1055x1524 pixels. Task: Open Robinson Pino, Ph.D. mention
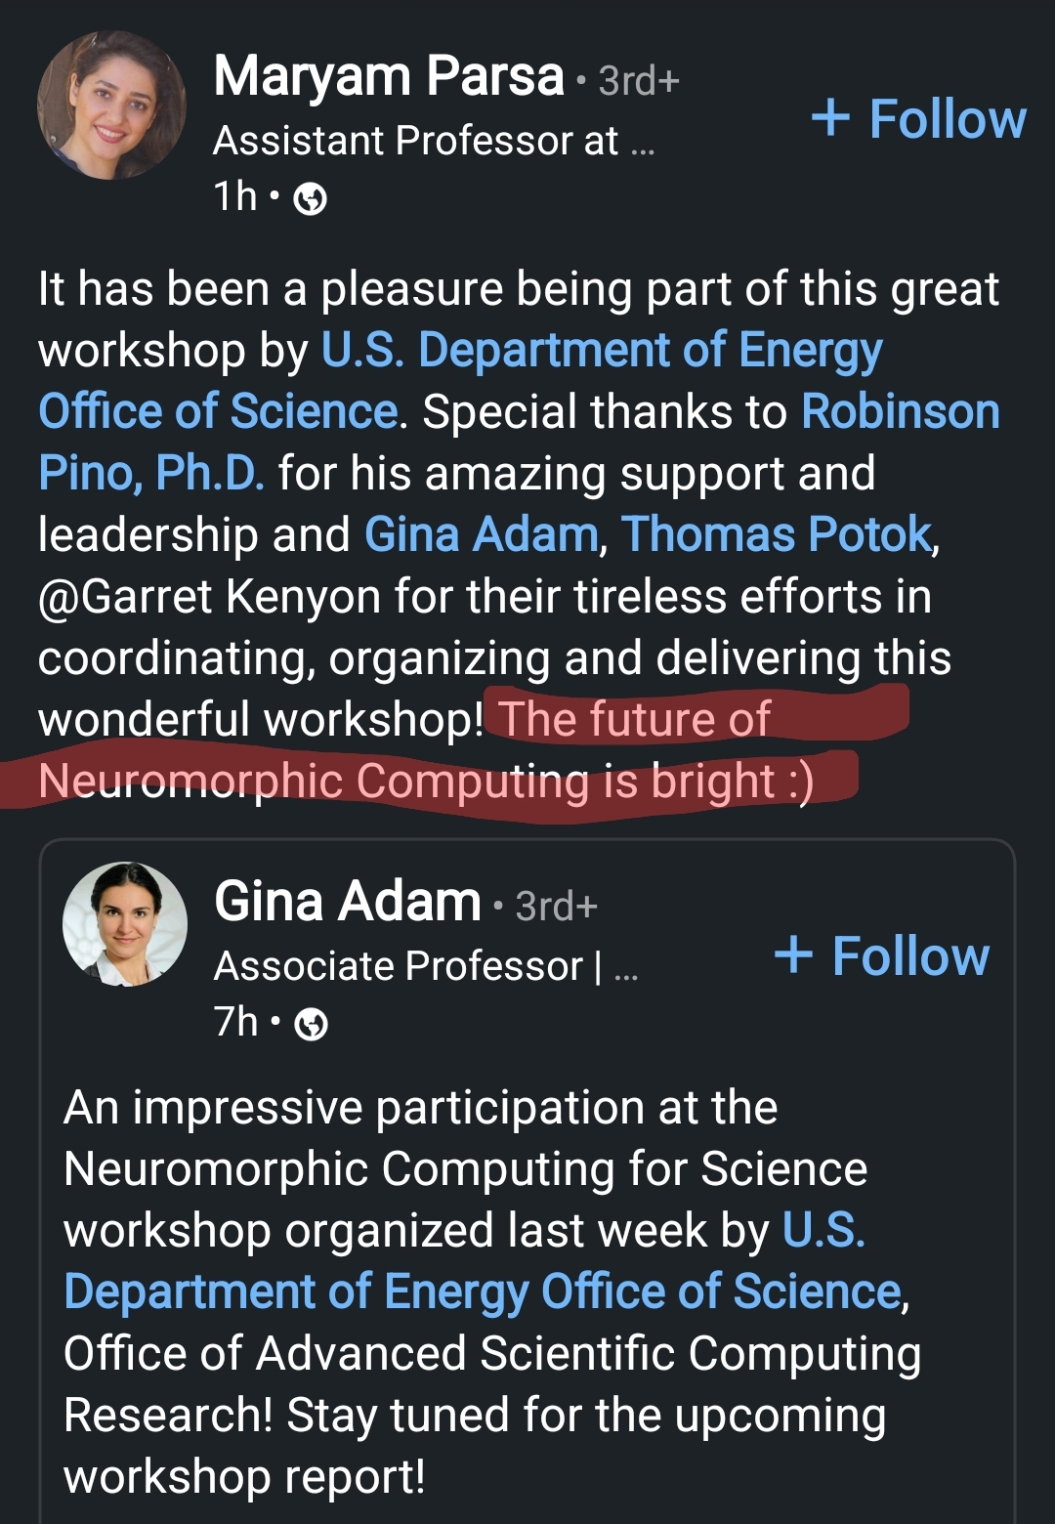[x=901, y=411]
